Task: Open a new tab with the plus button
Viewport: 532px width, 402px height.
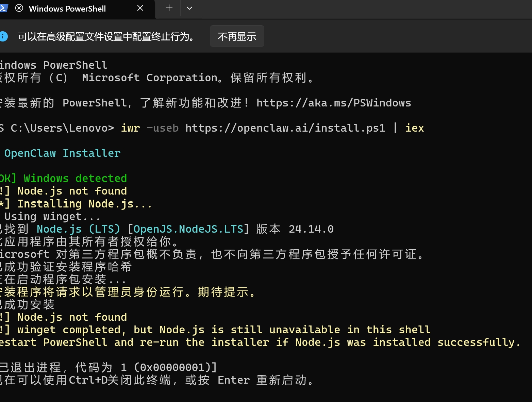Action: coord(169,8)
